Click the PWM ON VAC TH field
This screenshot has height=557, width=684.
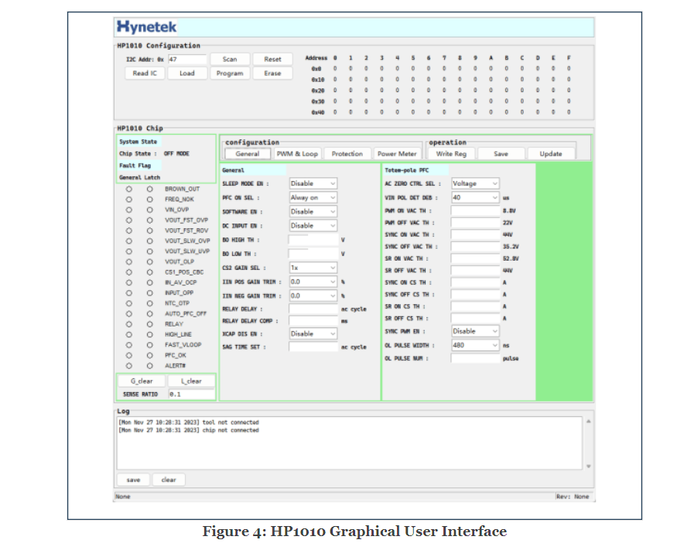[x=475, y=210]
